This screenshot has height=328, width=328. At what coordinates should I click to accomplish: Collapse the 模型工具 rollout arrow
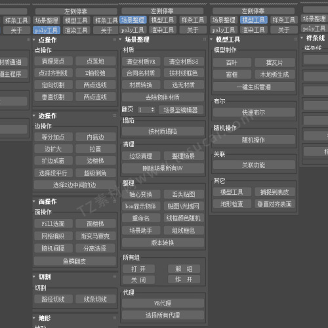[211, 39]
